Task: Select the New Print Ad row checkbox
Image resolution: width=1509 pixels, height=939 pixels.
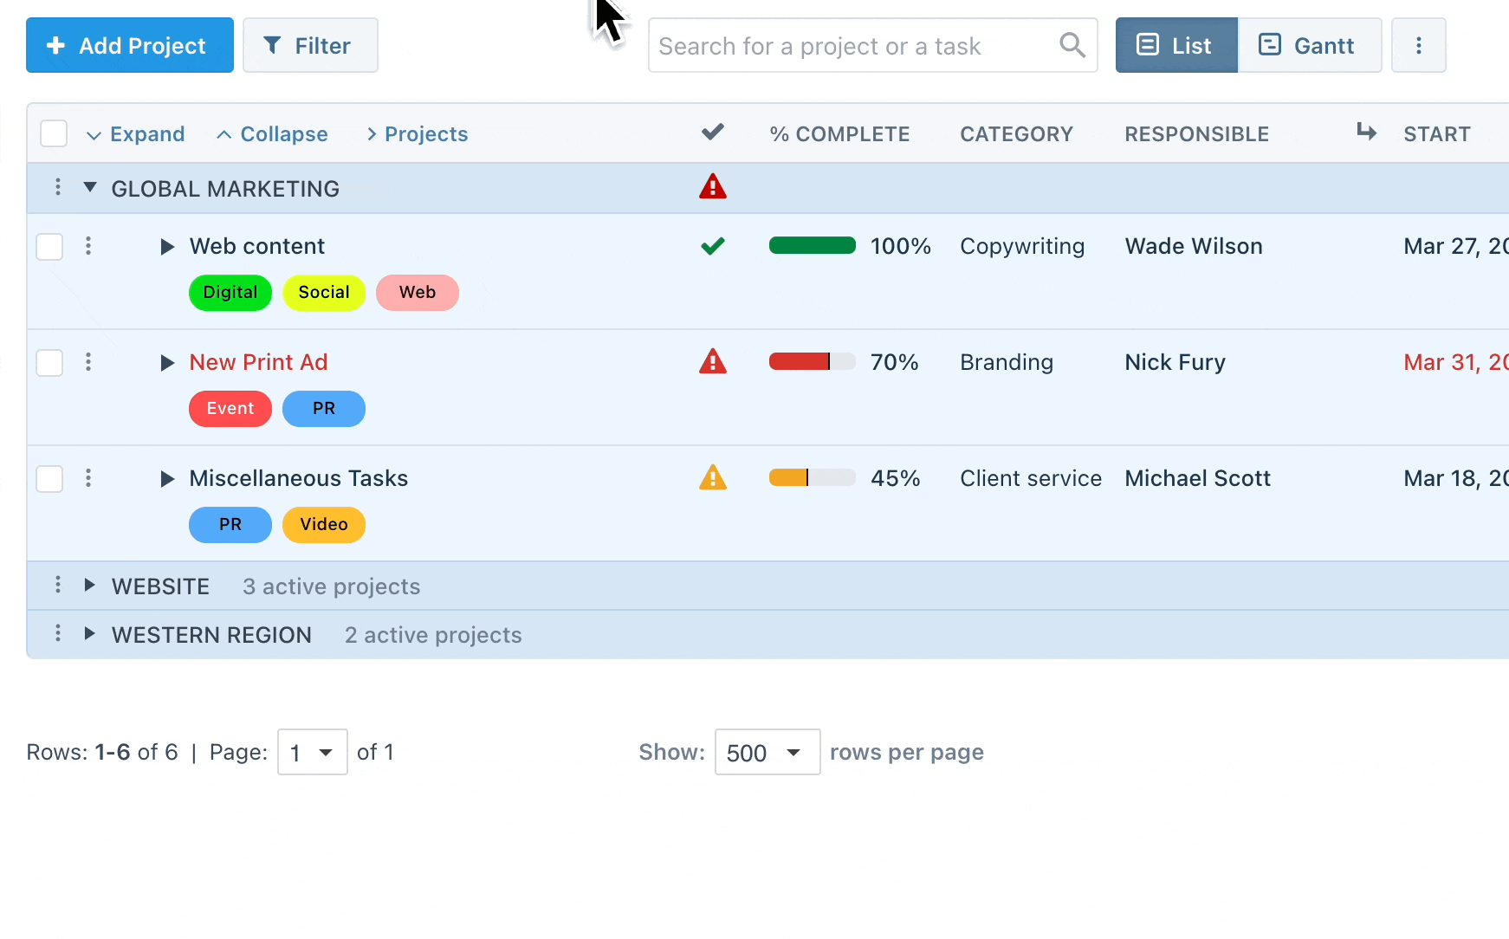Action: click(49, 362)
